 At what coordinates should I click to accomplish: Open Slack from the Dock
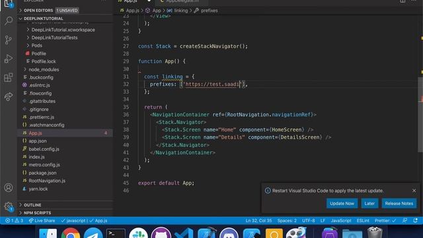[x=138, y=233]
